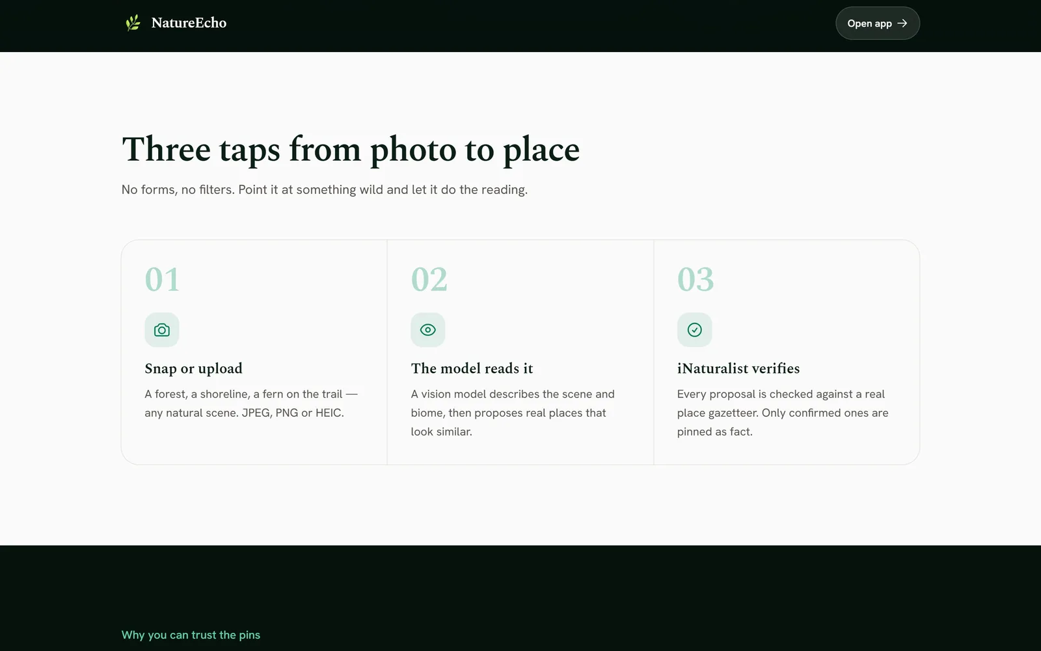Click 'Why you can trust the pins' label
This screenshot has width=1041, height=651.
point(191,635)
